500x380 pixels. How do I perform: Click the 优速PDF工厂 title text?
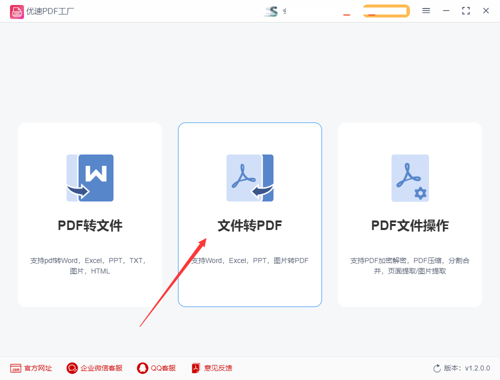tap(50, 11)
